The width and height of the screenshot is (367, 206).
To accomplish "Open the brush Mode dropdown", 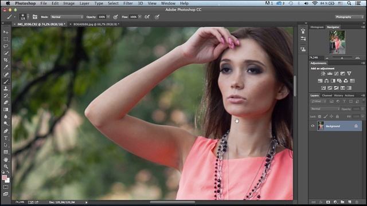I will pos(67,17).
